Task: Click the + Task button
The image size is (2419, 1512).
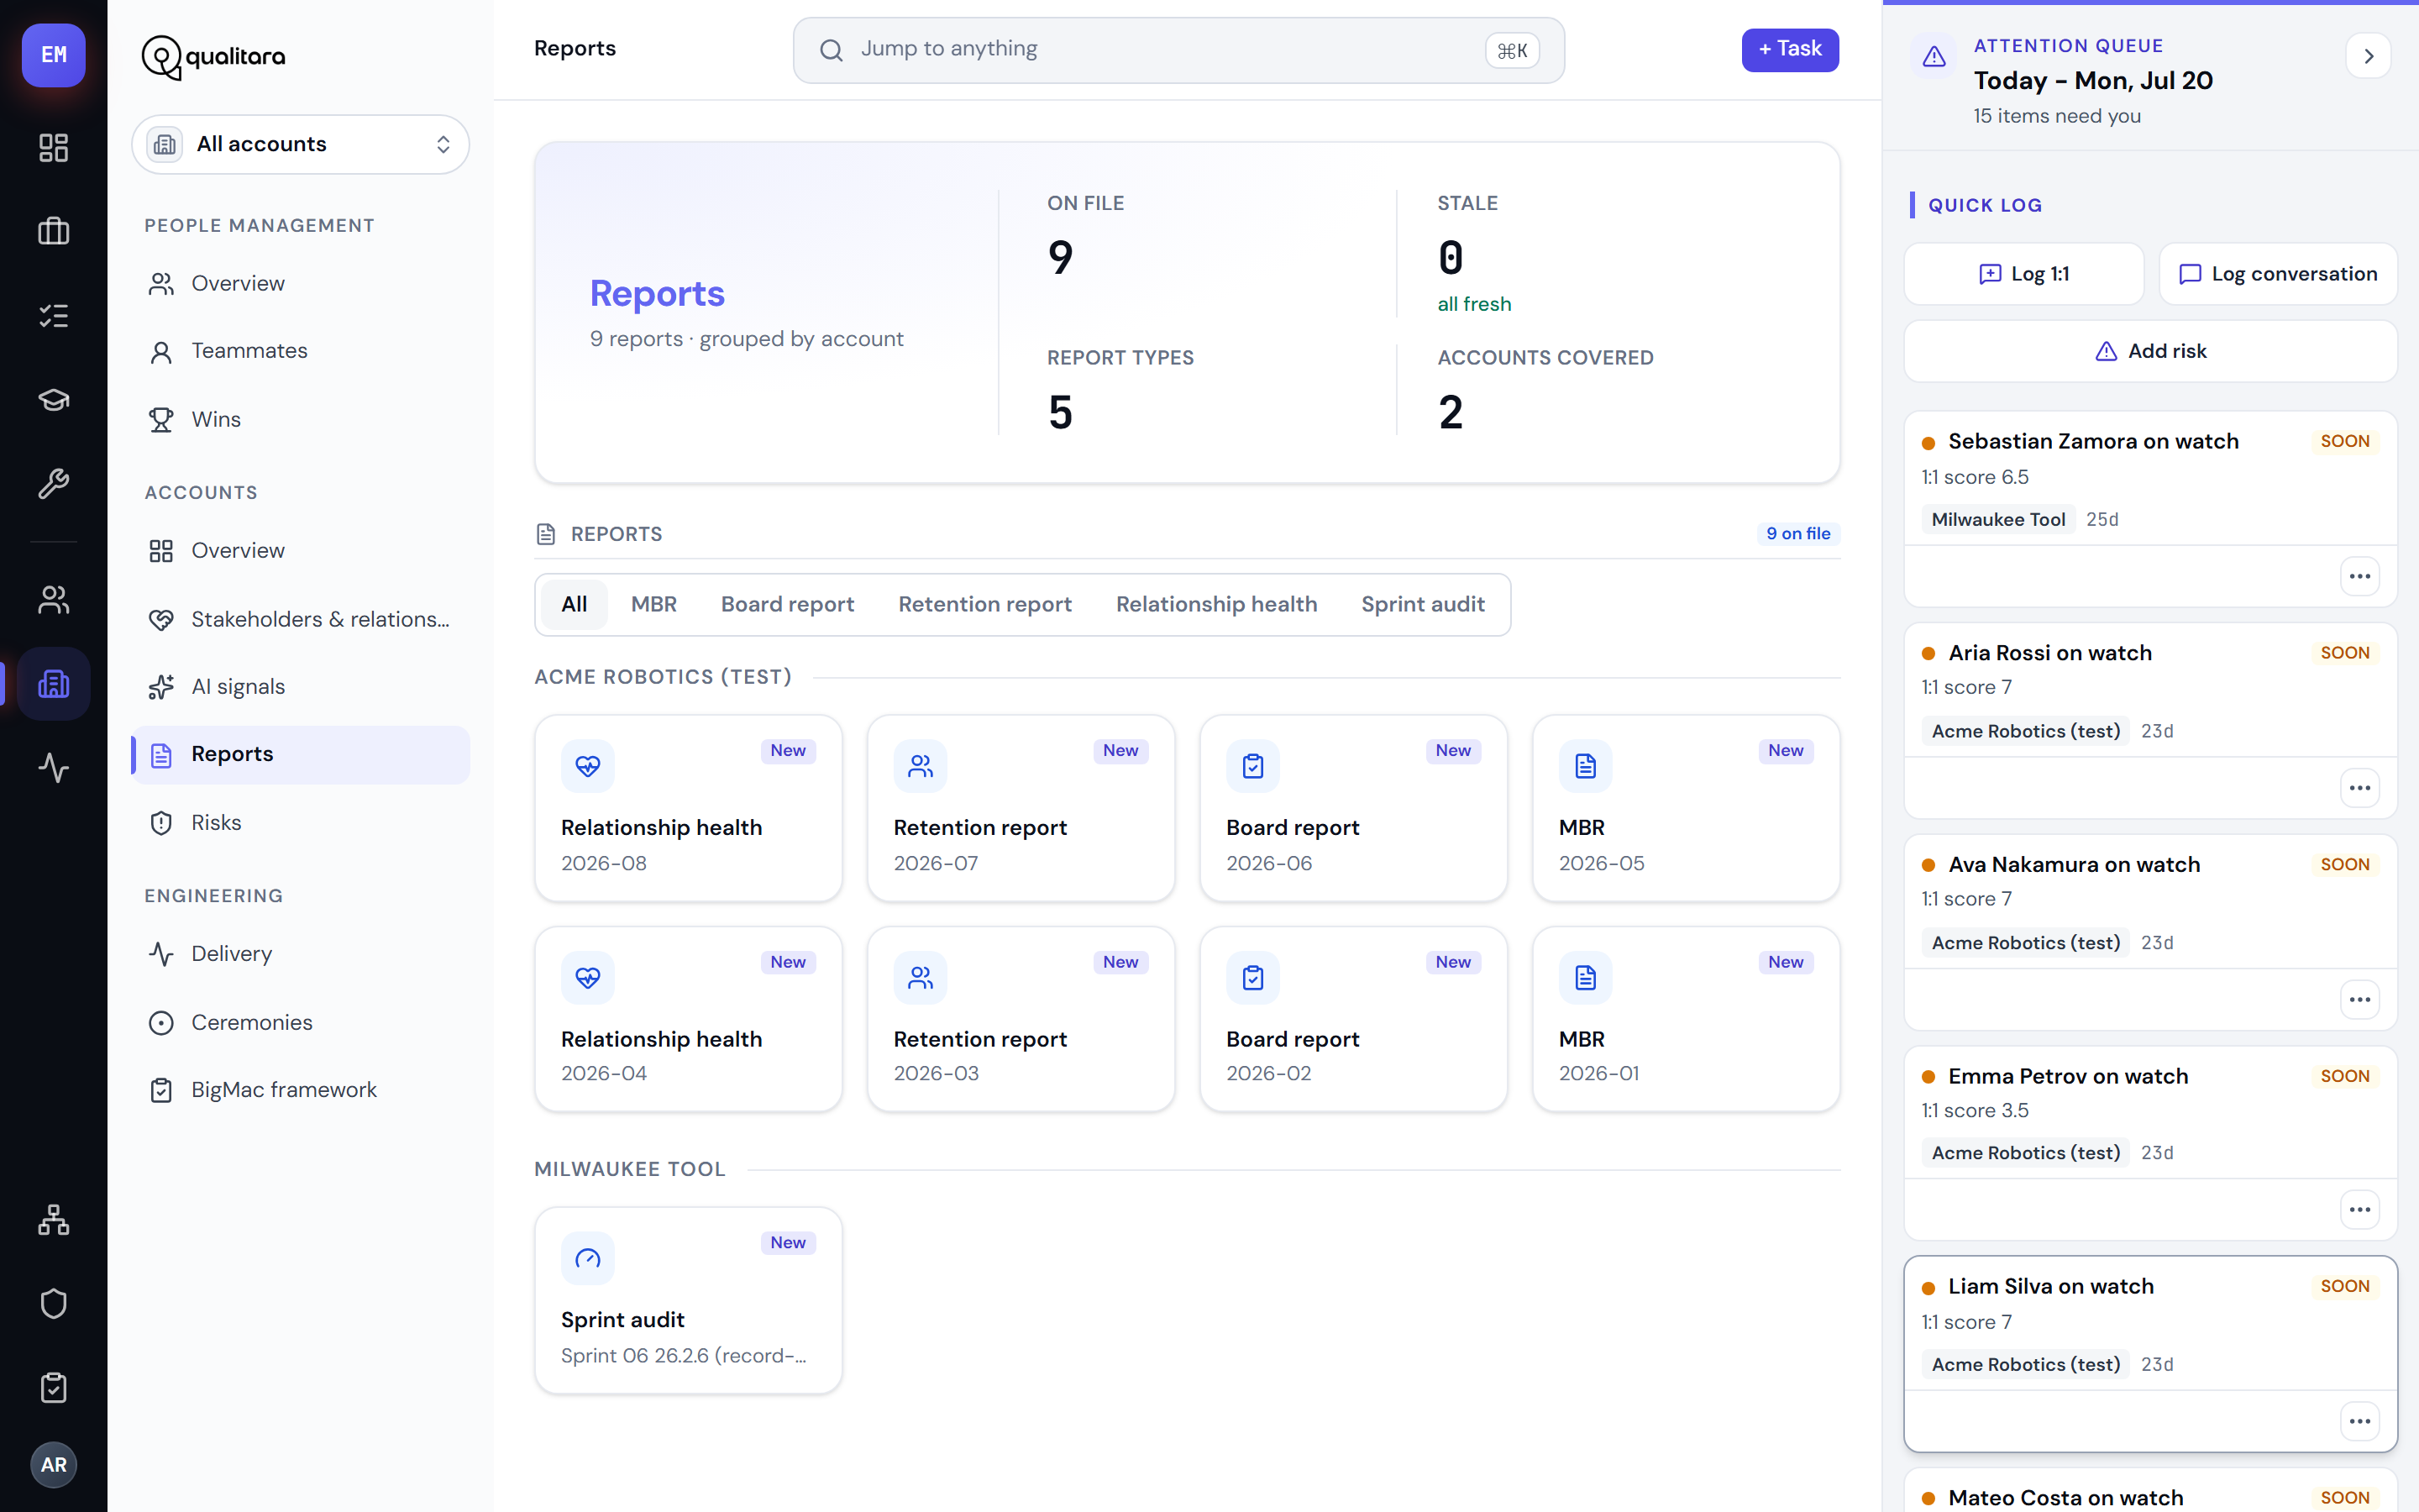Action: pyautogui.click(x=1789, y=50)
